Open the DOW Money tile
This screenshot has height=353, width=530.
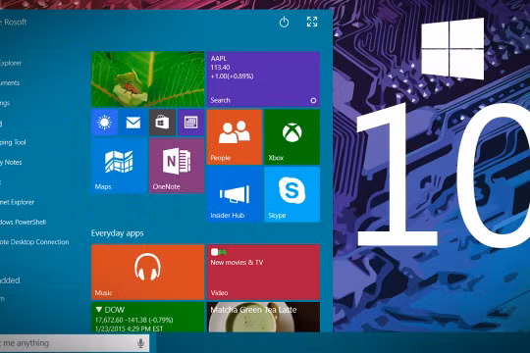147,317
